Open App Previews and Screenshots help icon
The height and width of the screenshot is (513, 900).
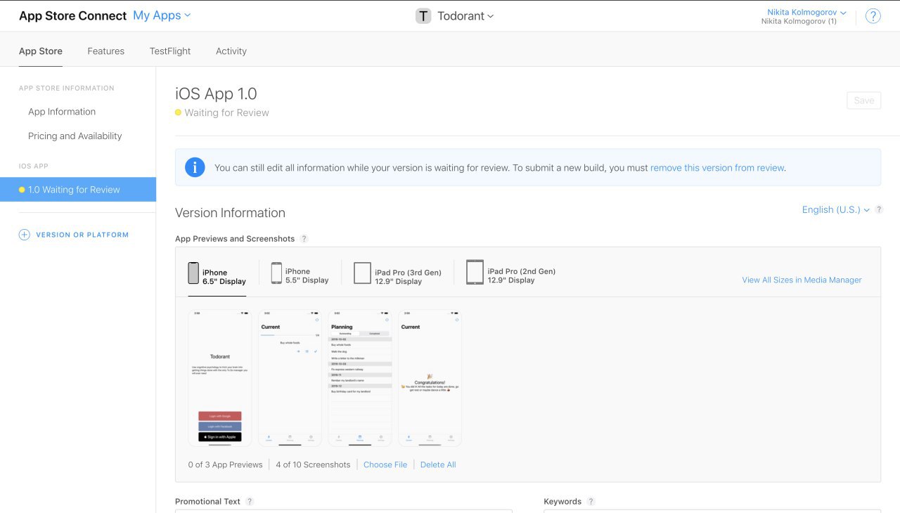click(304, 239)
